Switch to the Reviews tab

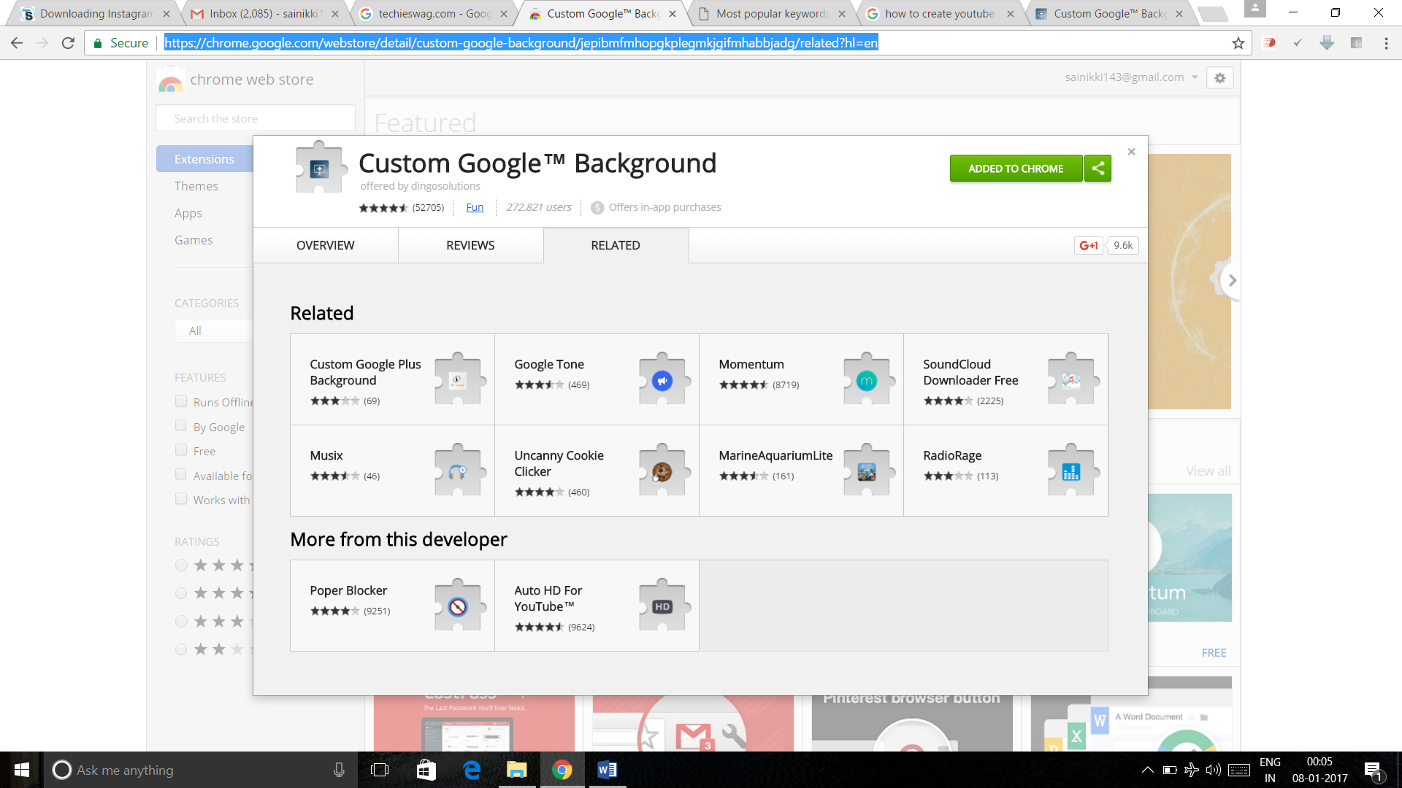(470, 245)
